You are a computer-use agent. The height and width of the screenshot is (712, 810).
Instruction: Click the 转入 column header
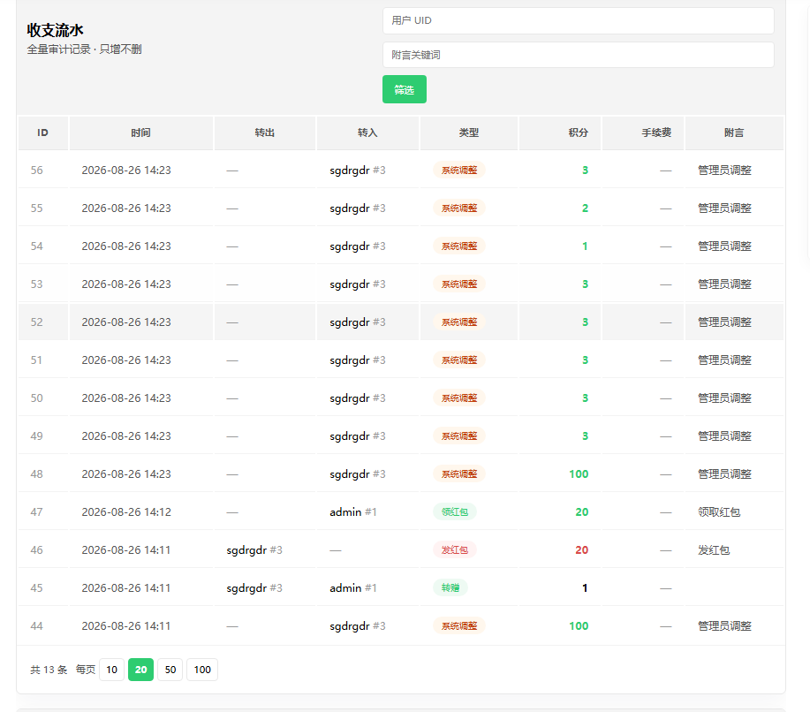point(367,133)
